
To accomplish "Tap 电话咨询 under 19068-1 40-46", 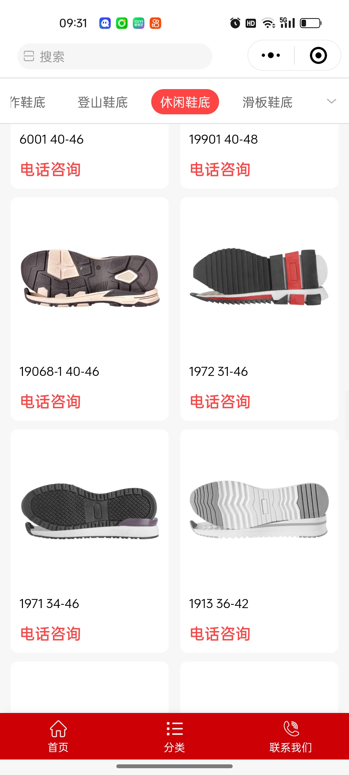I will [50, 402].
